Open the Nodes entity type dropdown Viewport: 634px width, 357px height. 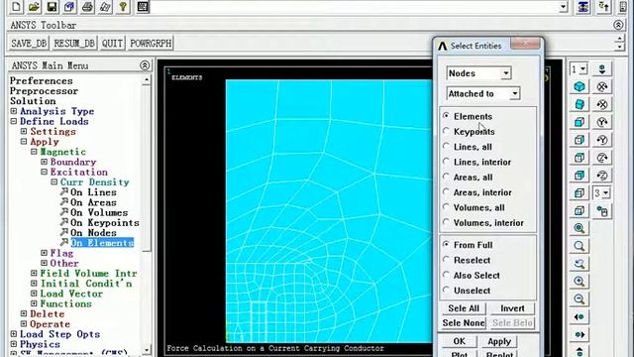pyautogui.click(x=506, y=73)
